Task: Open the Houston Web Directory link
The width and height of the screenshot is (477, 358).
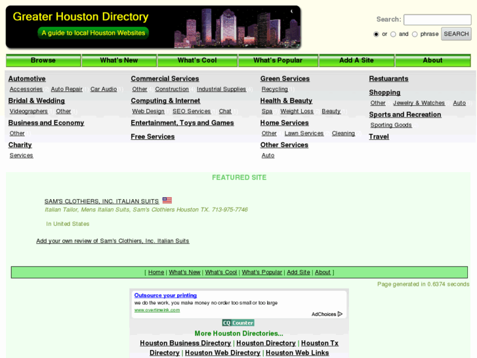Action: pos(222,353)
